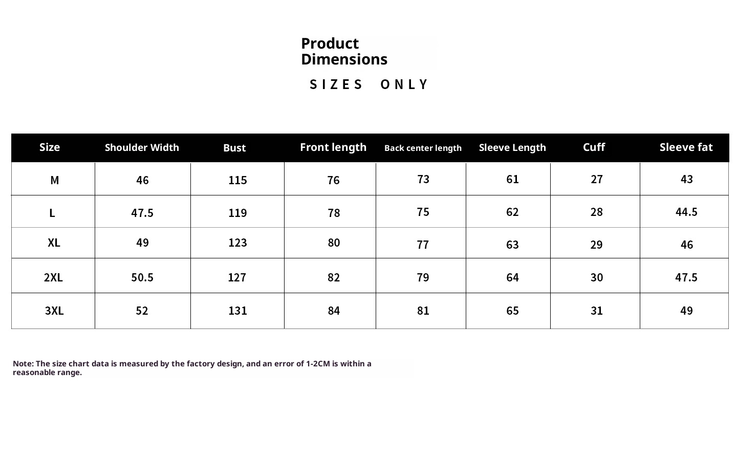Click the "Product Dimensions" heading
This screenshot has height=460, width=737.
(344, 51)
